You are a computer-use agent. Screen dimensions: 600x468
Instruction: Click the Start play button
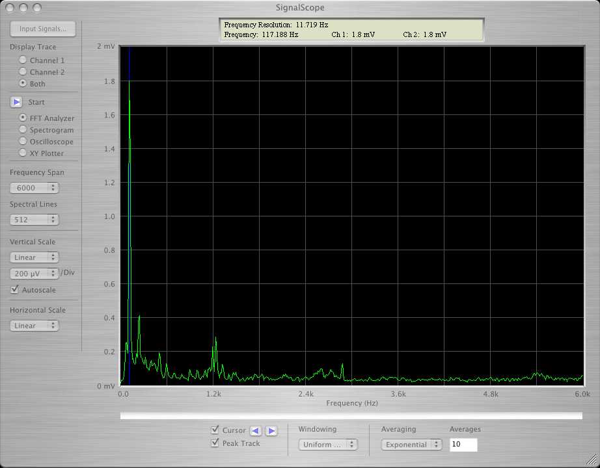(x=17, y=102)
